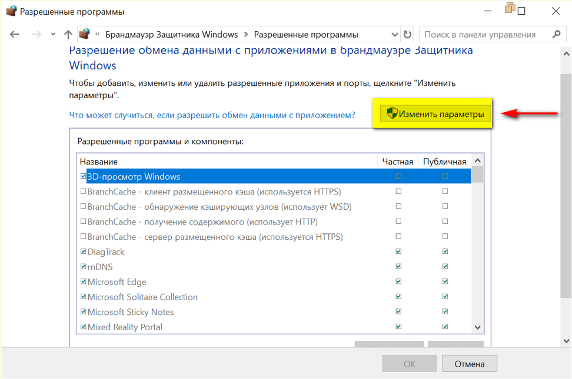Open the recent locations dropdown arrow
The width and height of the screenshot is (572, 379).
pos(53,35)
